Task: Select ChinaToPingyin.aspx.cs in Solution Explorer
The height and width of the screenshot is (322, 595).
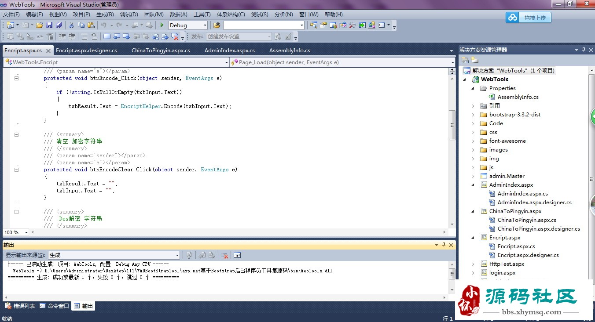Action: (x=527, y=220)
